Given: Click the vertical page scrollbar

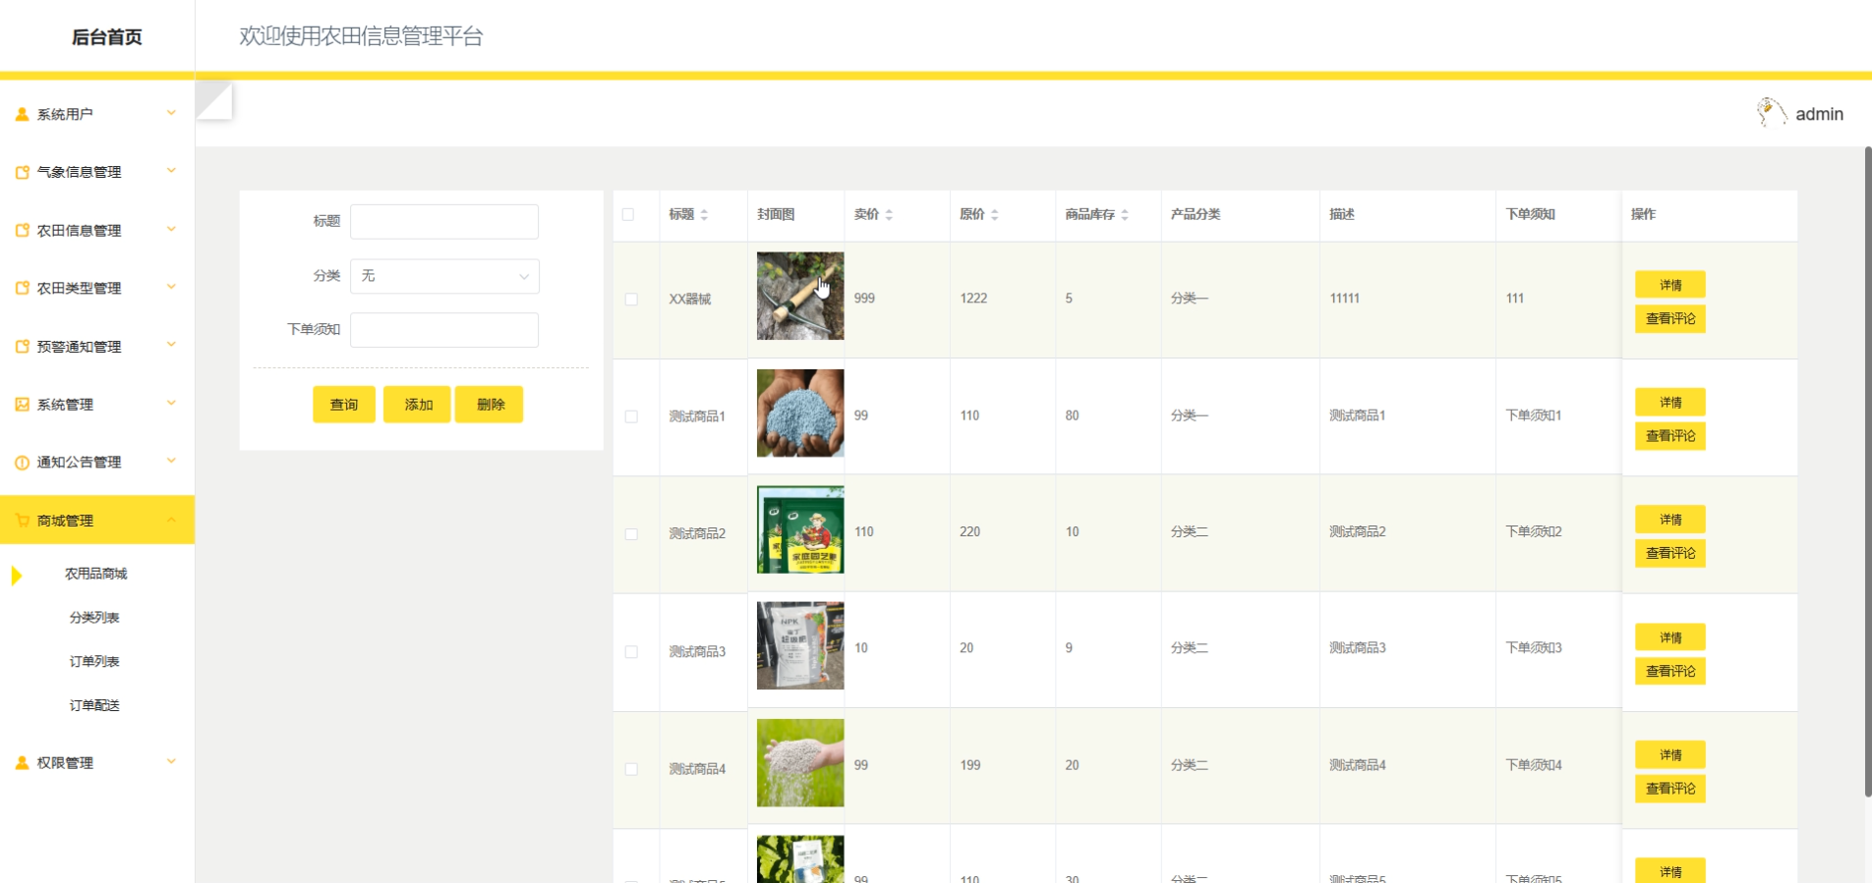Looking at the screenshot, I should tap(1867, 471).
